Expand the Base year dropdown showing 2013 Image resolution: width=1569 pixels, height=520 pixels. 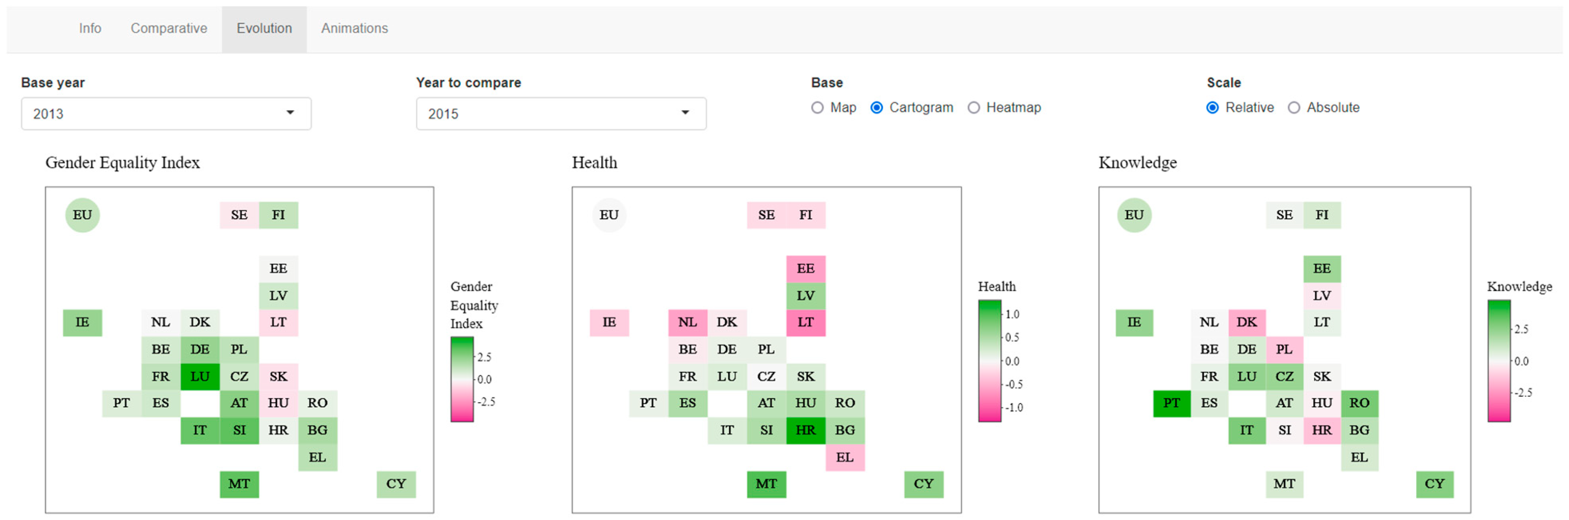(x=166, y=114)
